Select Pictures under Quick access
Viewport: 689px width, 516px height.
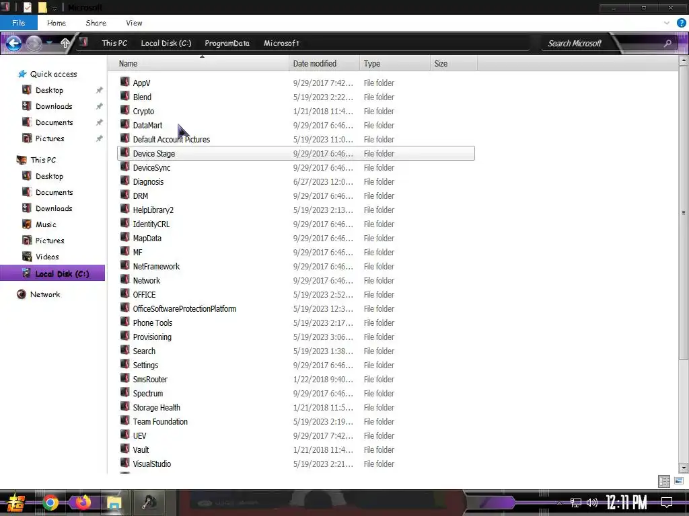(50, 138)
